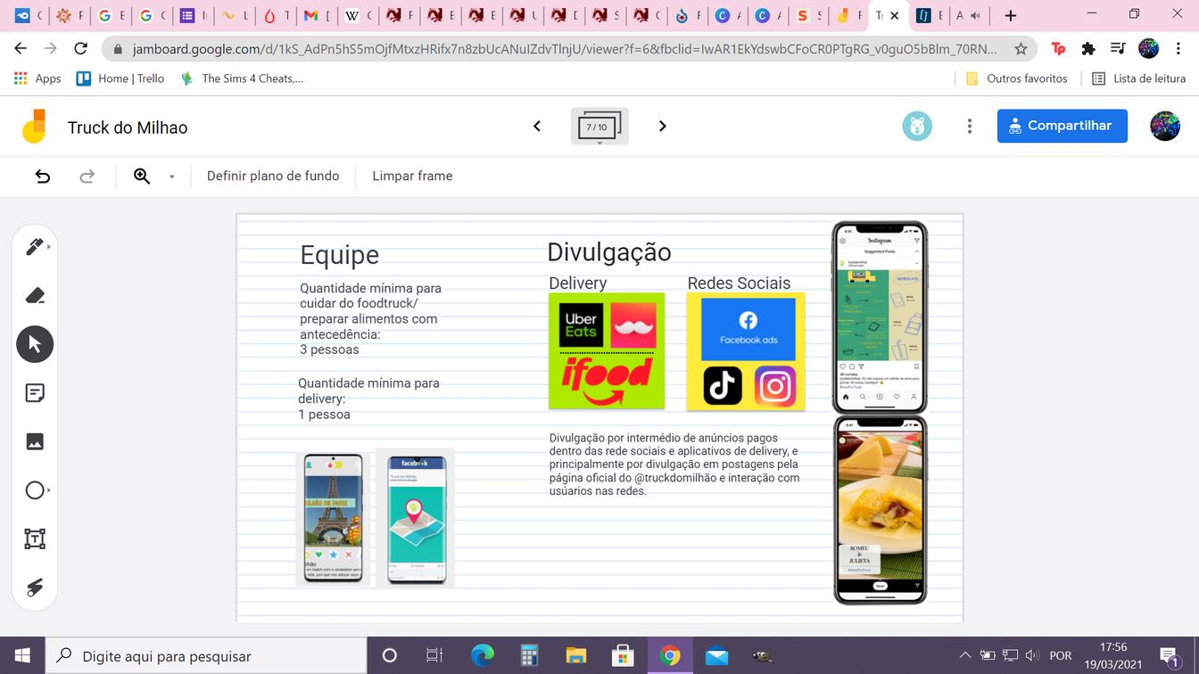The height and width of the screenshot is (674, 1199).
Task: Select the Laser pointer tool
Action: (35, 588)
